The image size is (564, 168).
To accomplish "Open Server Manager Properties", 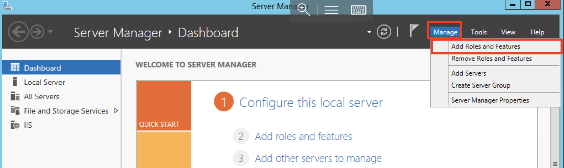I will [496, 100].
